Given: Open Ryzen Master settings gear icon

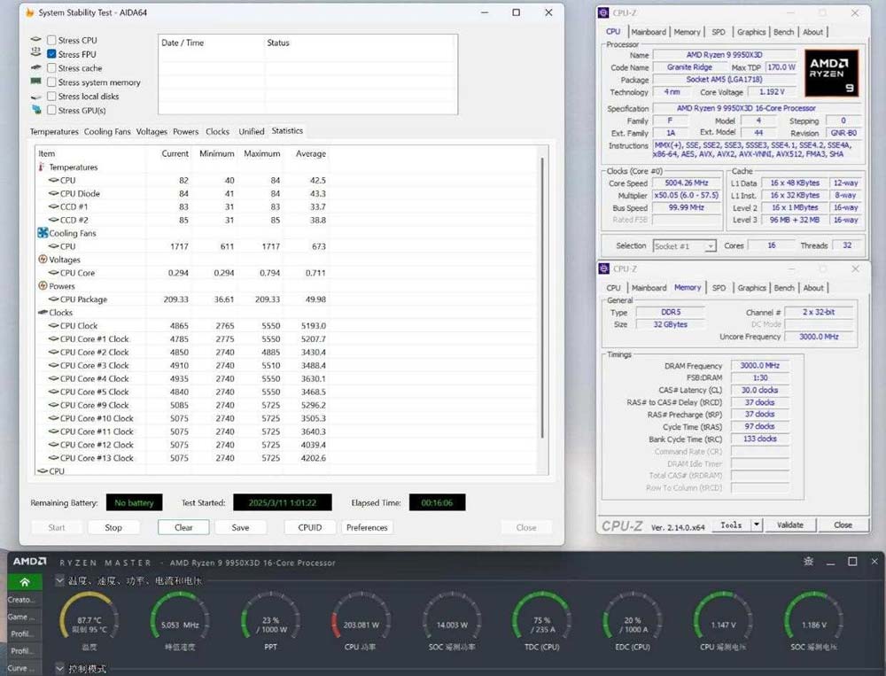Looking at the screenshot, I should (x=809, y=561).
